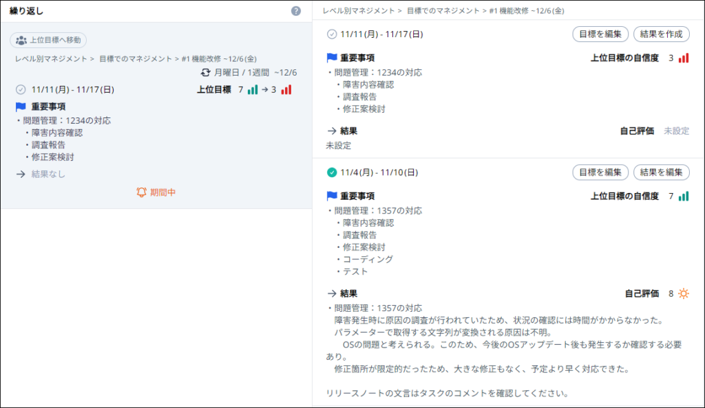The height and width of the screenshot is (408, 705).
Task: Click the 月曜日 / 1週間 ~12/6 text
Action: pyautogui.click(x=255, y=73)
